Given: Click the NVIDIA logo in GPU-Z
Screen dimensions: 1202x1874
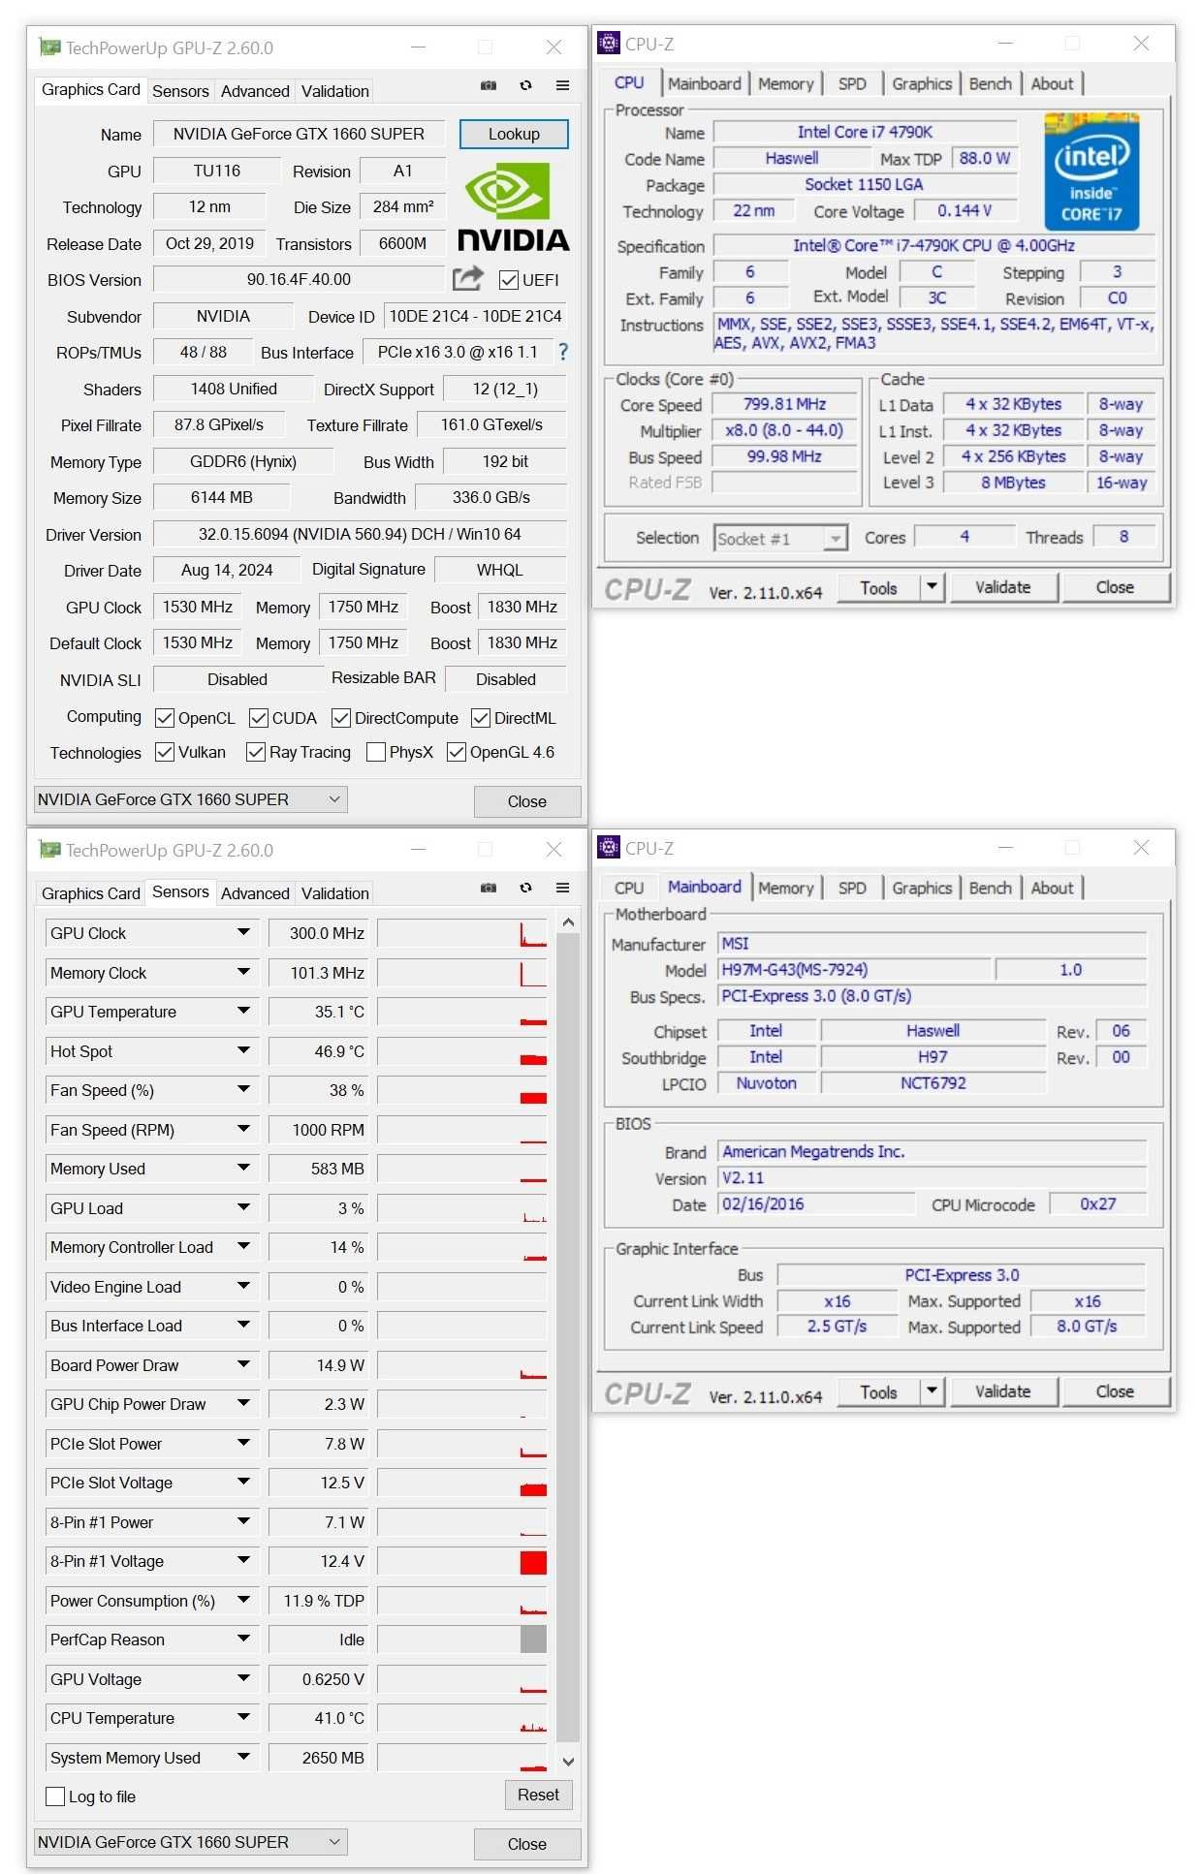Looking at the screenshot, I should (513, 206).
